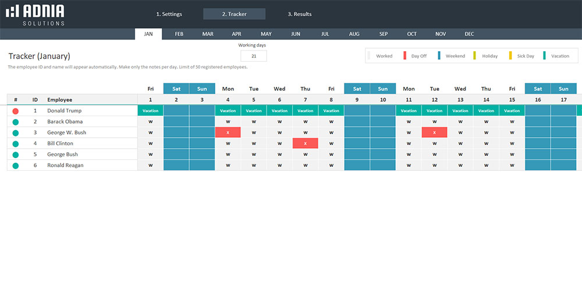Click the Employee column header
The width and height of the screenshot is (582, 294).
click(60, 100)
